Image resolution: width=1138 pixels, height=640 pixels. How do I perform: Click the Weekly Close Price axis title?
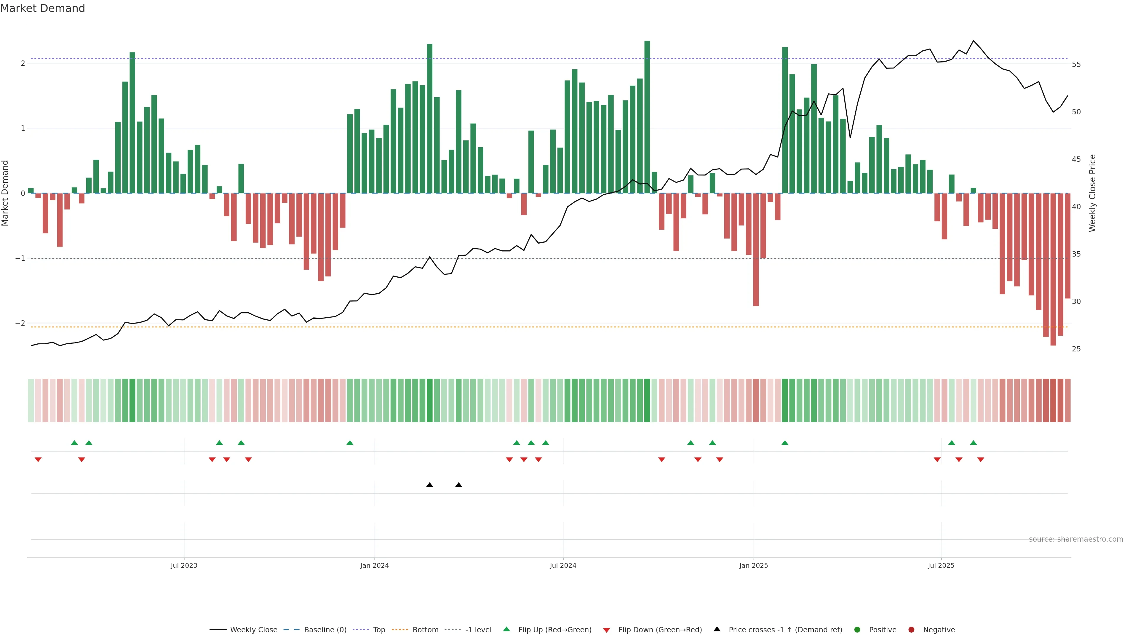[x=1092, y=193]
